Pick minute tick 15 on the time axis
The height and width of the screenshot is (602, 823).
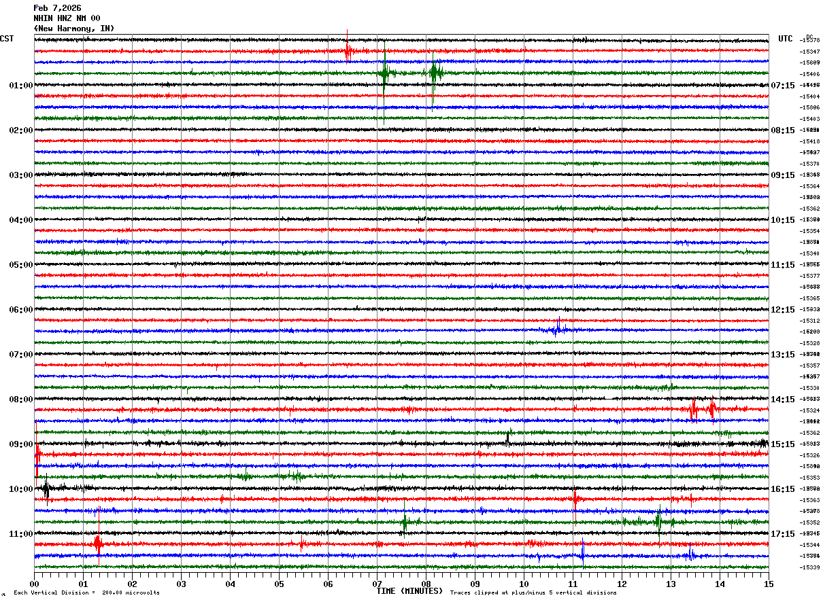769,584
